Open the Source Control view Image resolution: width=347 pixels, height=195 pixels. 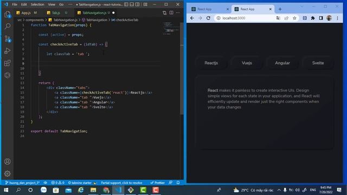click(x=7, y=39)
